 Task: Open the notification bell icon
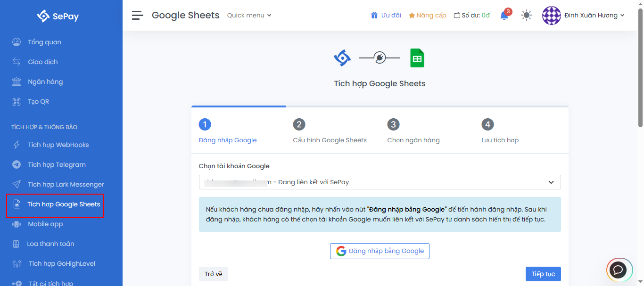pos(504,16)
